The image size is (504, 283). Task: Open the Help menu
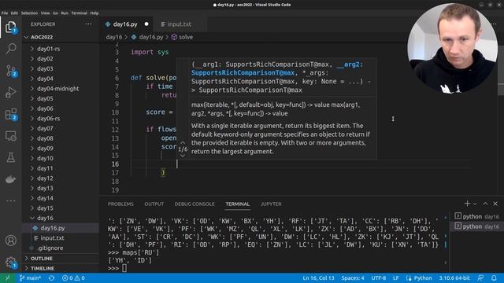pos(94,13)
